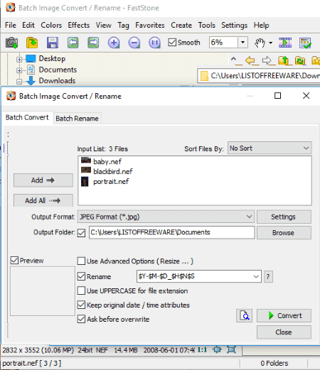The image size is (320, 370).
Task: Collapse the Downloads tree node
Action: tap(19, 82)
